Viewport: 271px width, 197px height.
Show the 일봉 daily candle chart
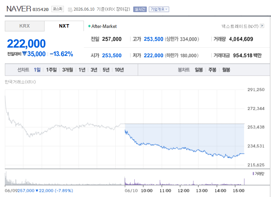pos(199,70)
